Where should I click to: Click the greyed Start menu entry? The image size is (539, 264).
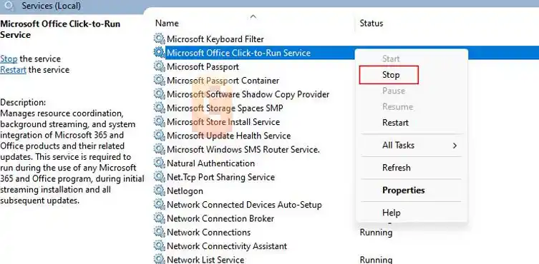pyautogui.click(x=391, y=59)
